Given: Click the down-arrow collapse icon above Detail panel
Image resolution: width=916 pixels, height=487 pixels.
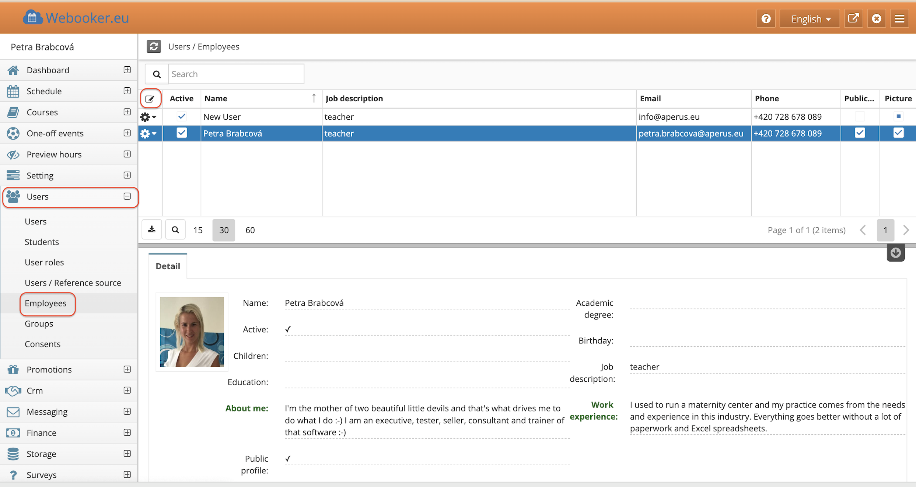Looking at the screenshot, I should [x=895, y=253].
